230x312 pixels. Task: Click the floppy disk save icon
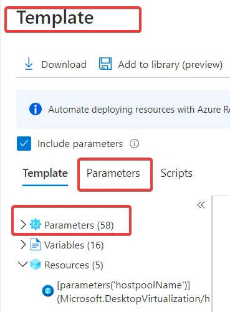click(x=105, y=64)
